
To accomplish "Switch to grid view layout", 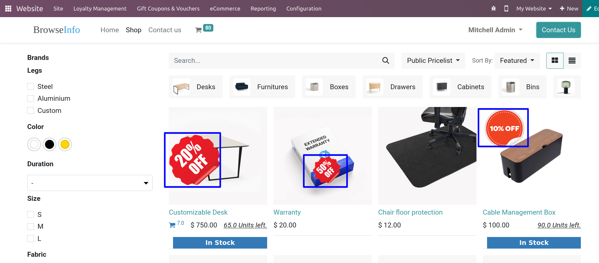I will 555,61.
